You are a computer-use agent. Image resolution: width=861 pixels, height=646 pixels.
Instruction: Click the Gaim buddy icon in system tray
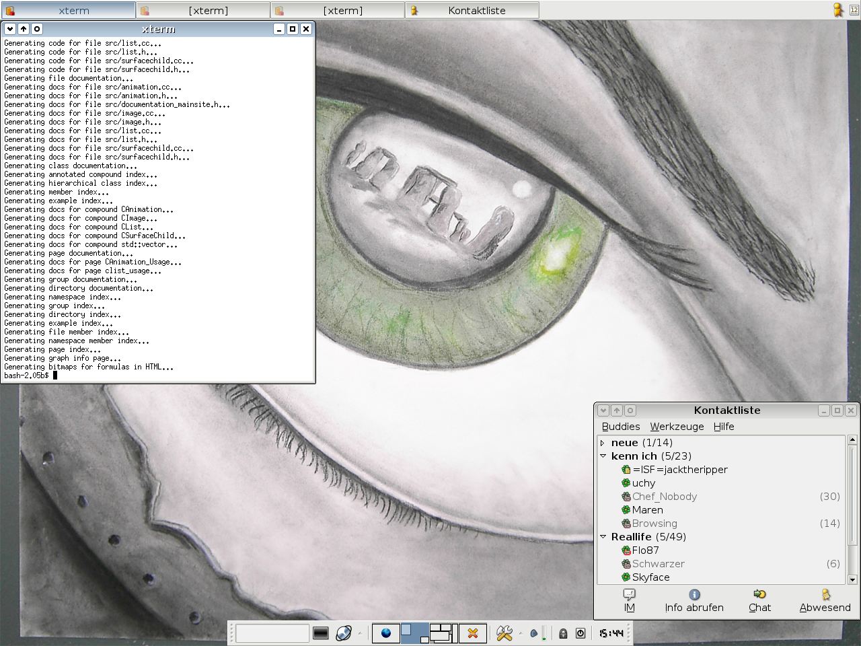click(838, 10)
